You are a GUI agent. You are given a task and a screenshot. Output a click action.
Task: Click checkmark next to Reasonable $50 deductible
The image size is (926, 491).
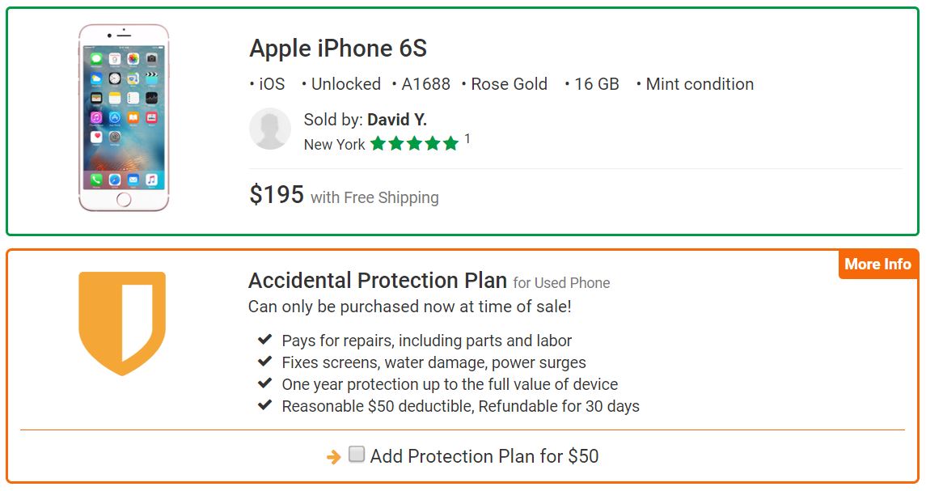[264, 405]
